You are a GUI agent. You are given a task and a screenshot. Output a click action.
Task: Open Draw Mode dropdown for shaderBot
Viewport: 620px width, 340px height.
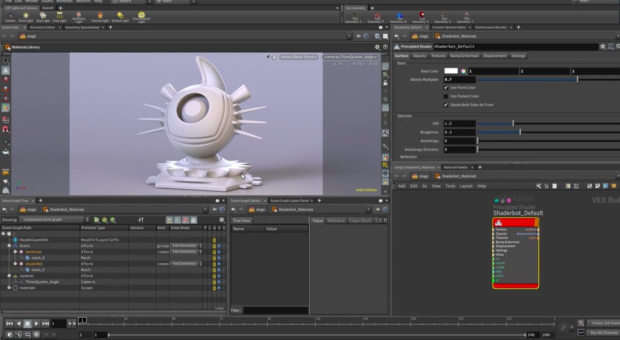(187, 264)
